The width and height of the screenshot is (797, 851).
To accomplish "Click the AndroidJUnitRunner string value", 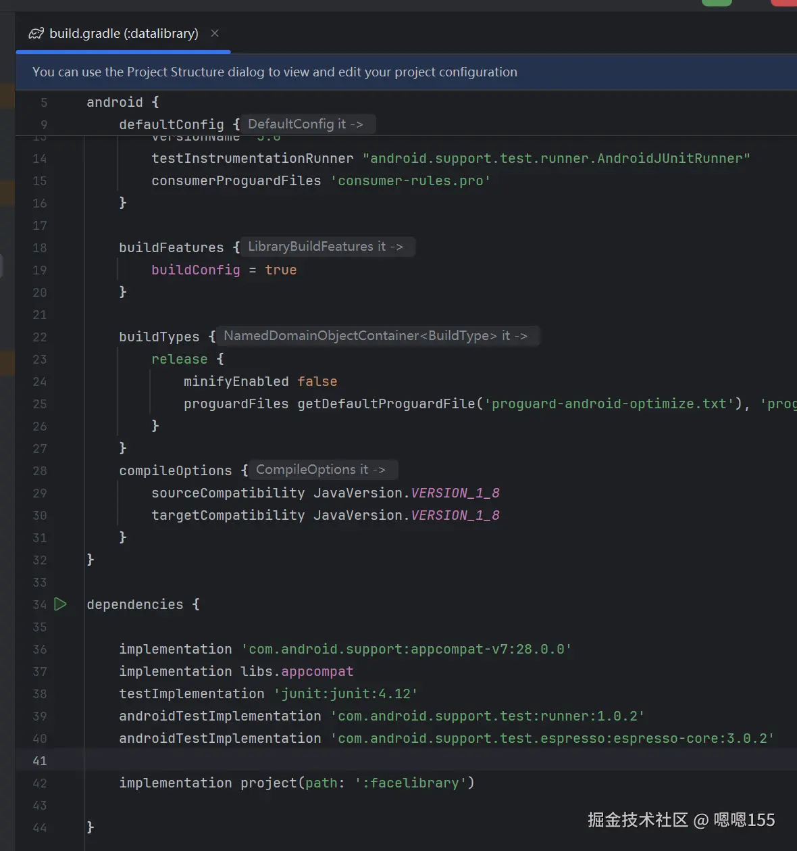I will [x=557, y=158].
